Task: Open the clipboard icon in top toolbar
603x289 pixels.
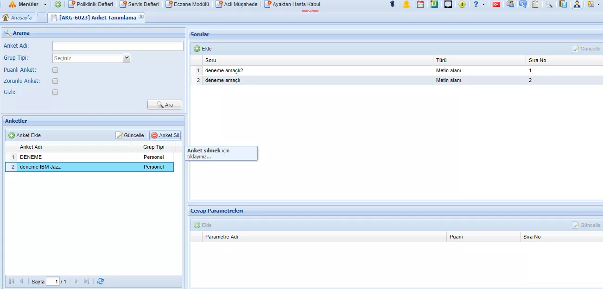Action: click(x=535, y=4)
